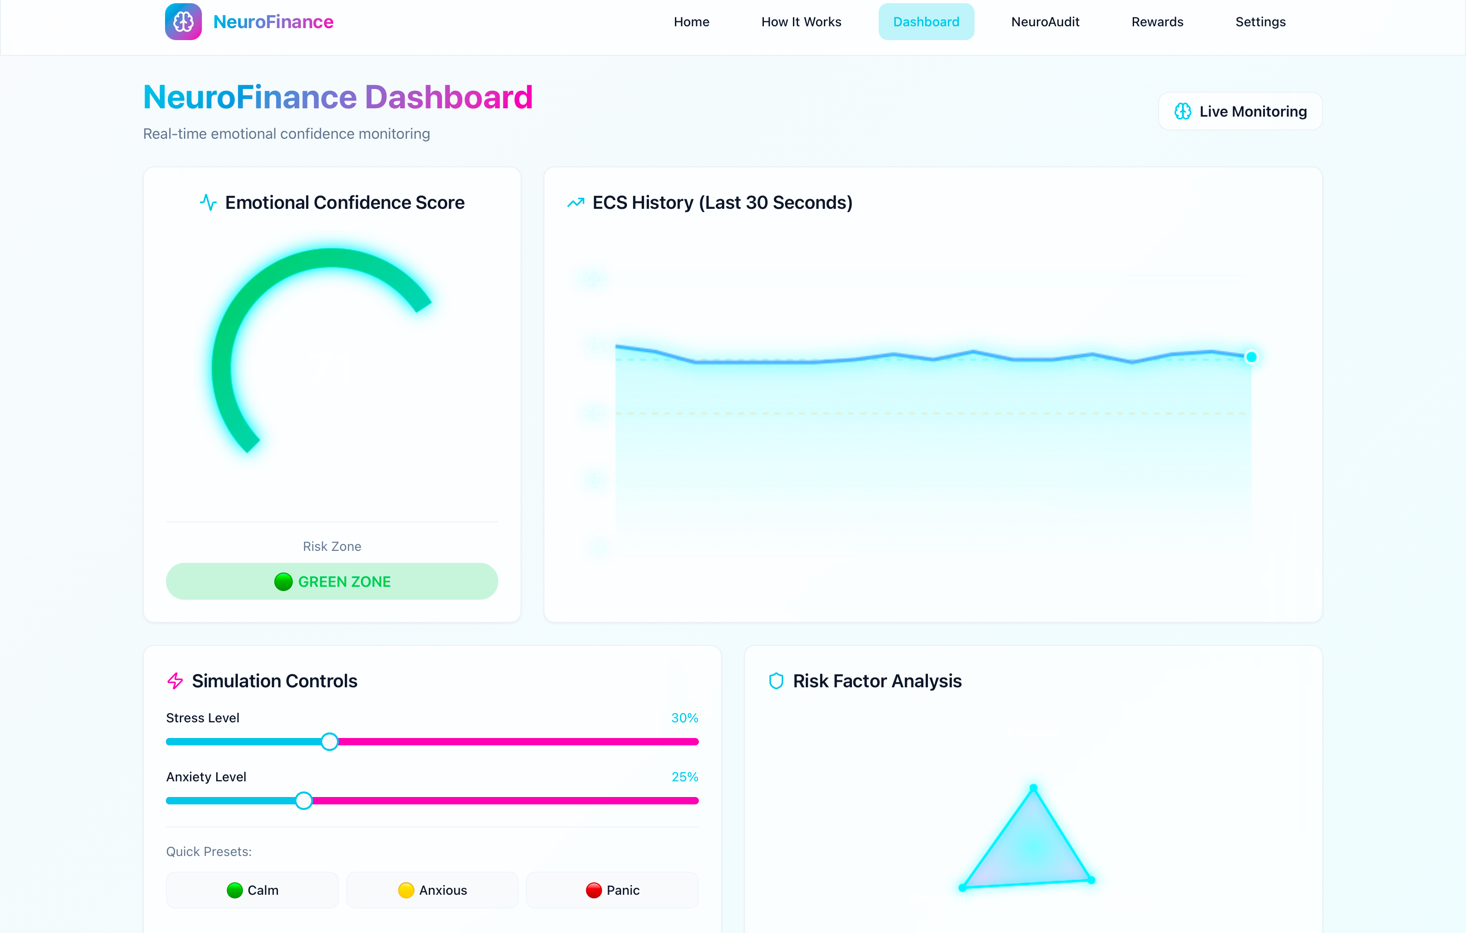1466x933 pixels.
Task: Click the latest data point on ECS chart
Action: [x=1251, y=357]
